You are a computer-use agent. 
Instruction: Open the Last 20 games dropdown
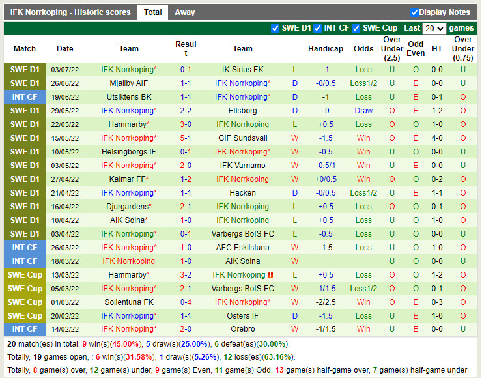(x=434, y=29)
